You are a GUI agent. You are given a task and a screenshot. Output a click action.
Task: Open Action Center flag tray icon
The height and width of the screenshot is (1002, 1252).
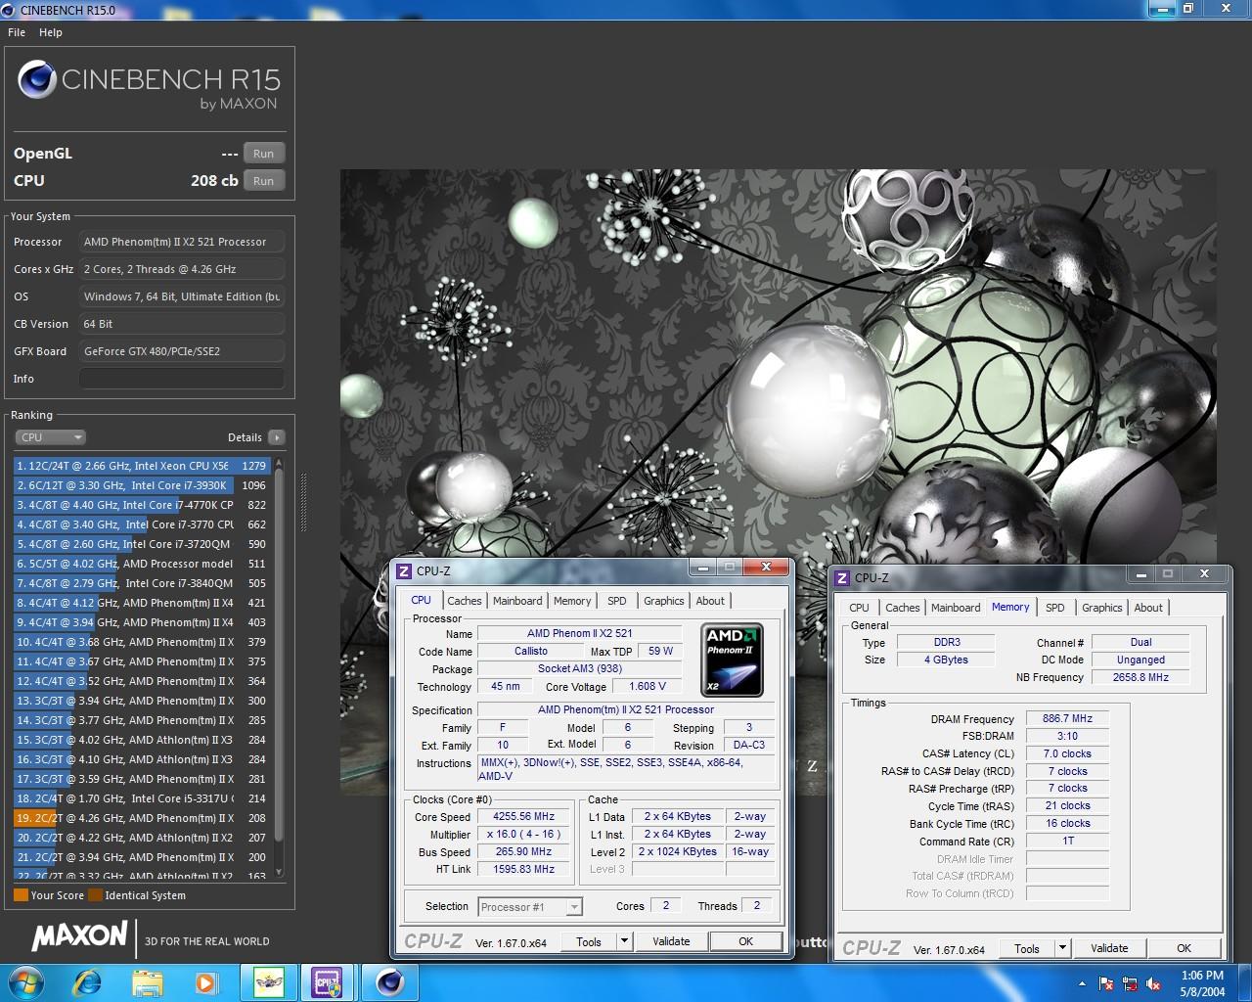tap(1106, 983)
